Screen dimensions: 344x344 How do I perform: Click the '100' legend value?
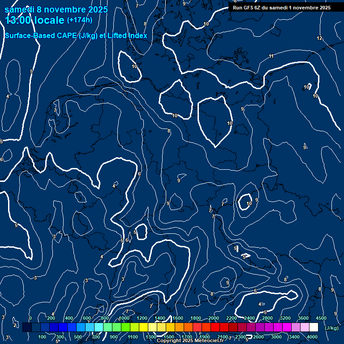point(42,337)
